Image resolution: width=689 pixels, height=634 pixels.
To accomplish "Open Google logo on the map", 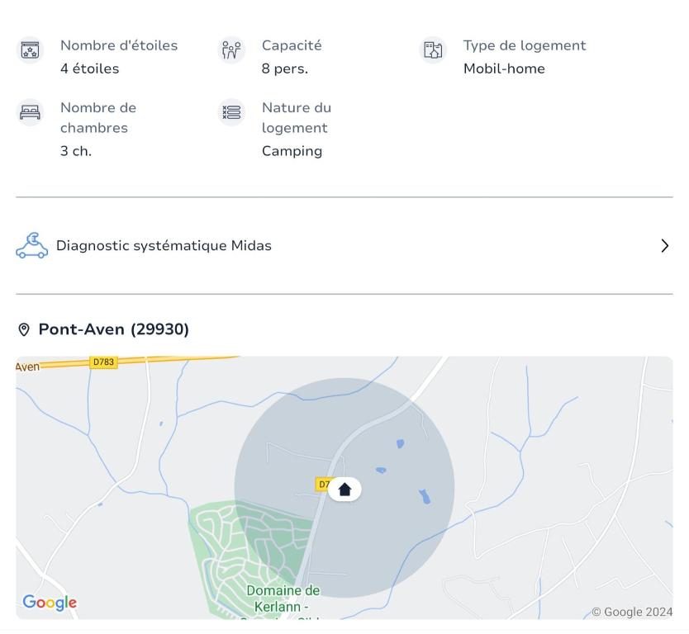I will coord(50,603).
